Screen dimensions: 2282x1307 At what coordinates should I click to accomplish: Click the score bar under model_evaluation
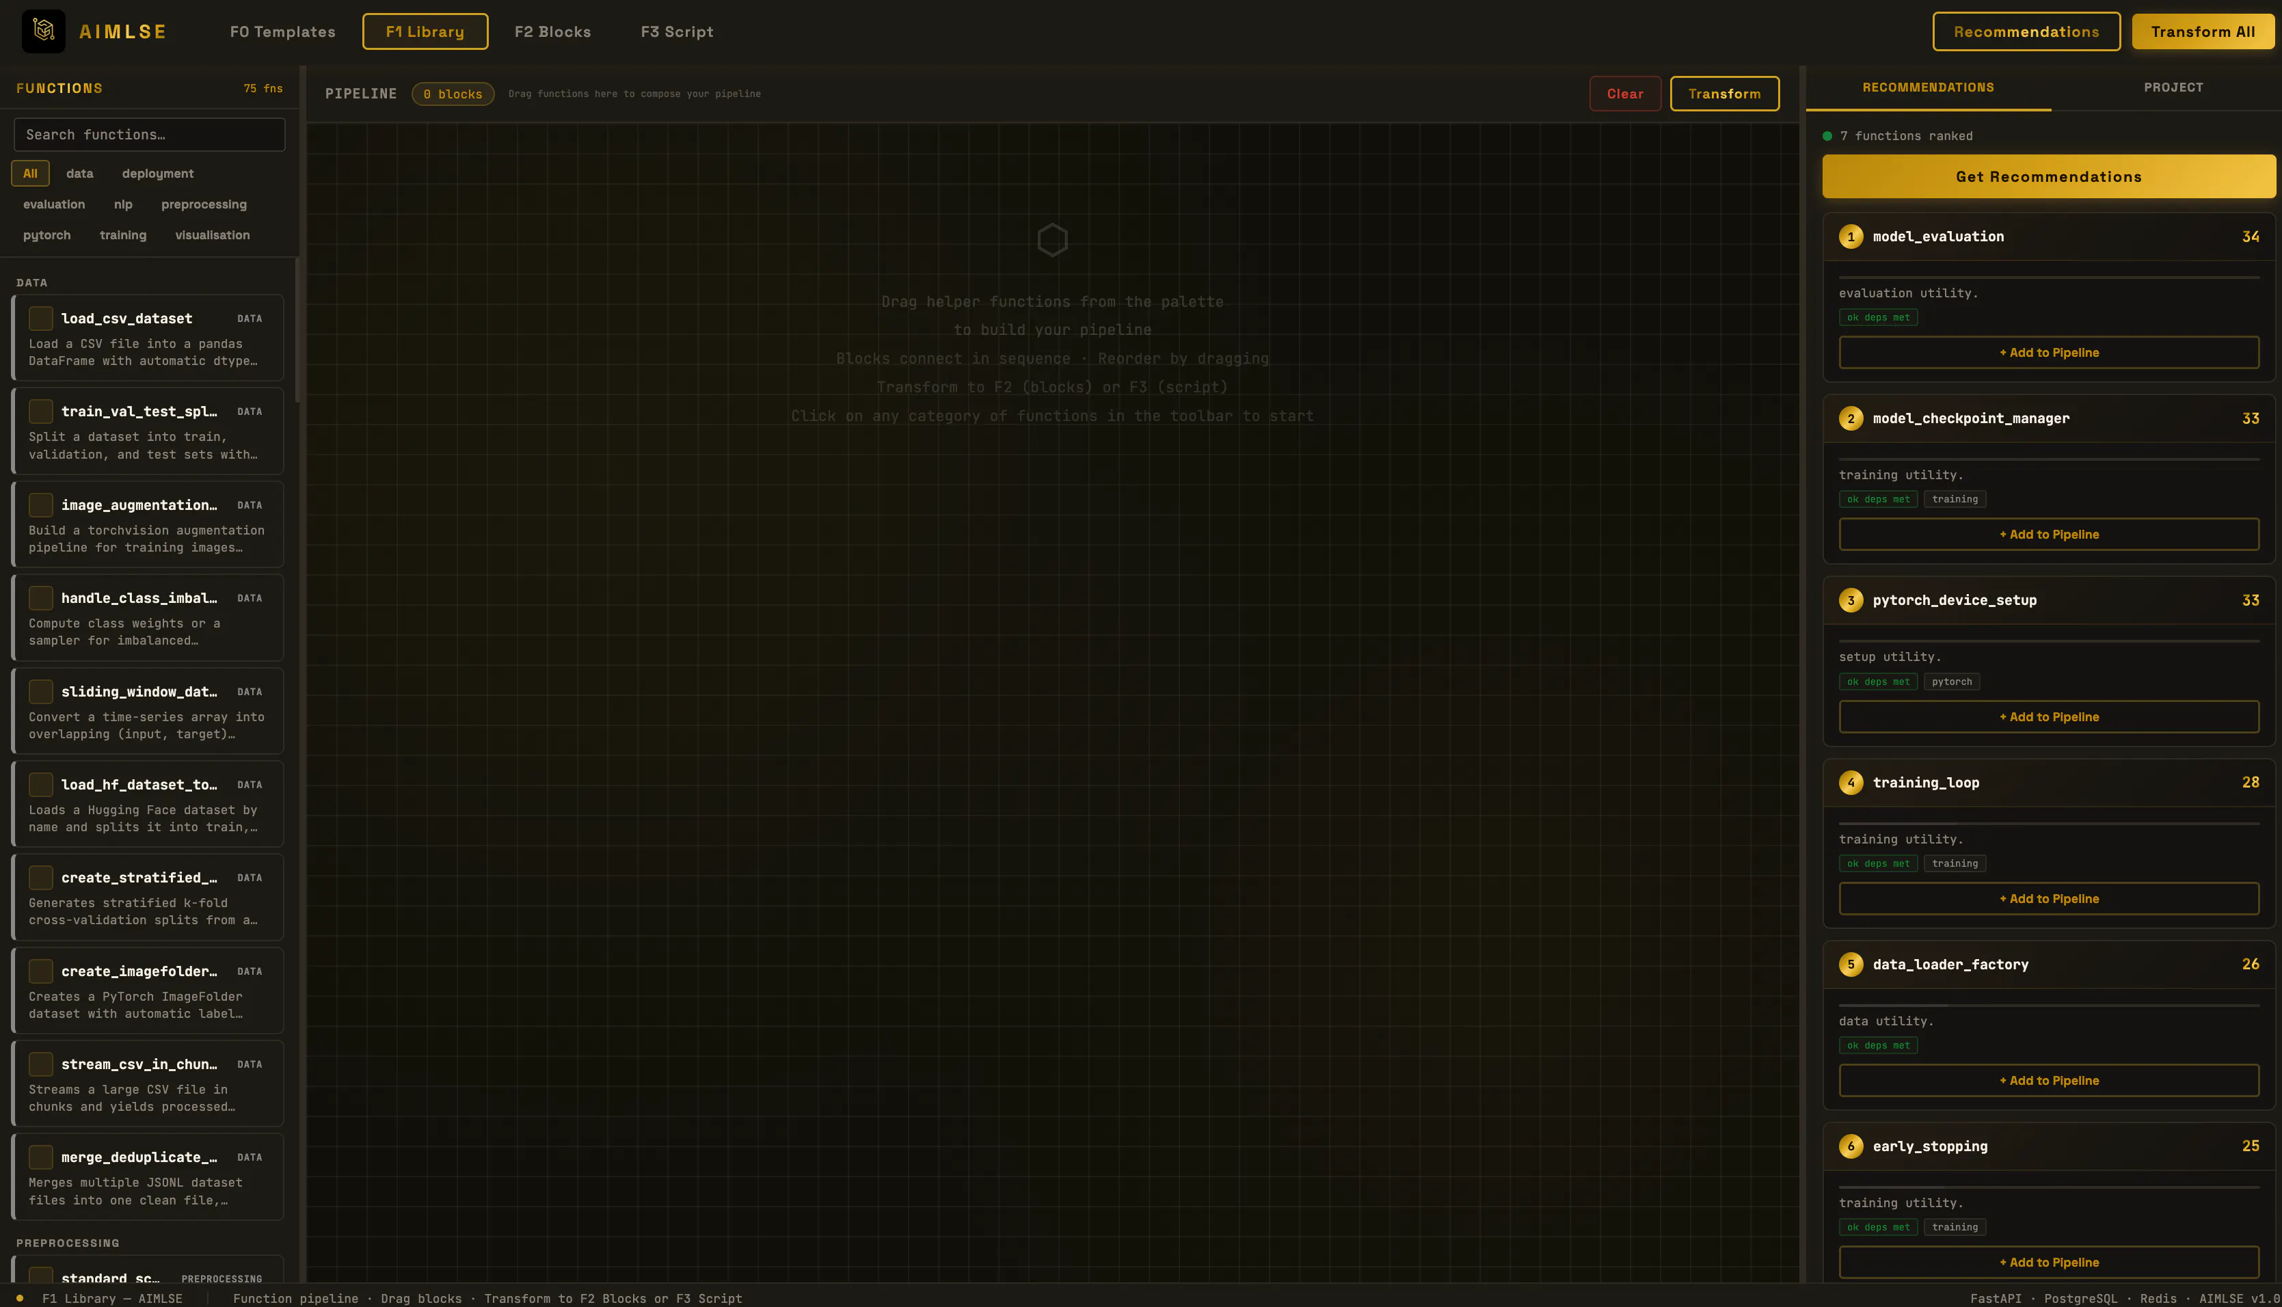coord(2049,278)
